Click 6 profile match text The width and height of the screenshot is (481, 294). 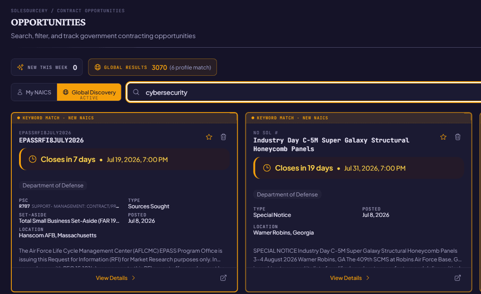190,68
